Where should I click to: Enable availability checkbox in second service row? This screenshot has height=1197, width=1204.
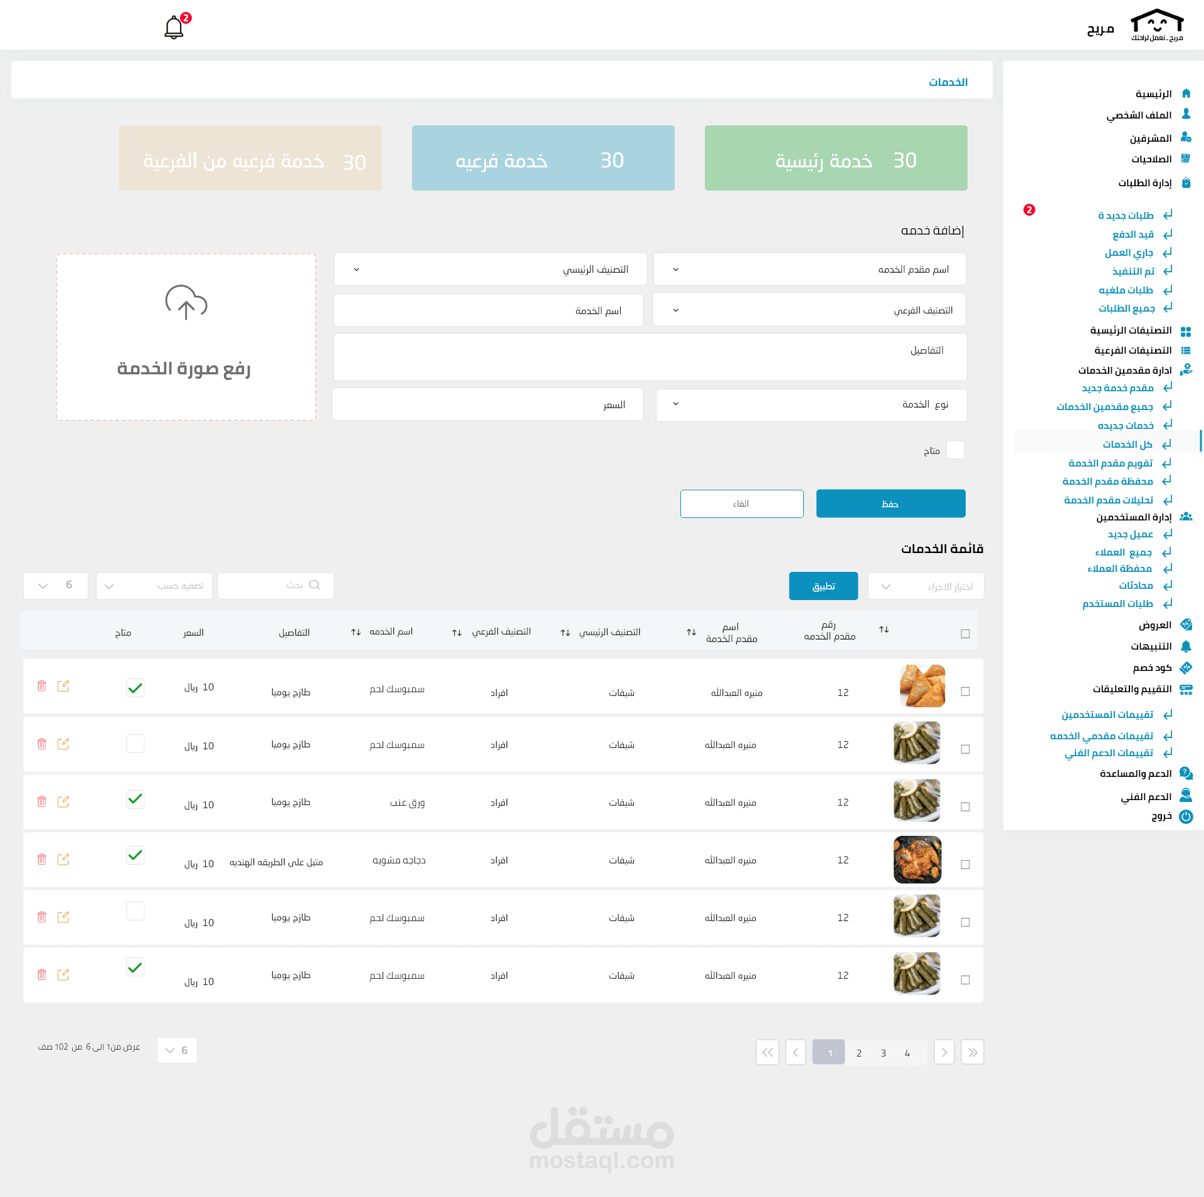pos(135,744)
